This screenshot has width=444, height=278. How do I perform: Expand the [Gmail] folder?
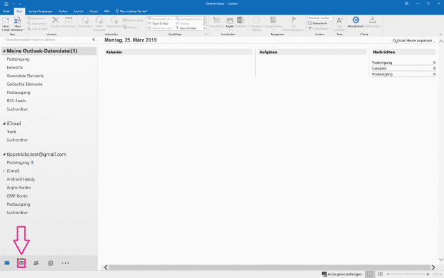point(4,171)
